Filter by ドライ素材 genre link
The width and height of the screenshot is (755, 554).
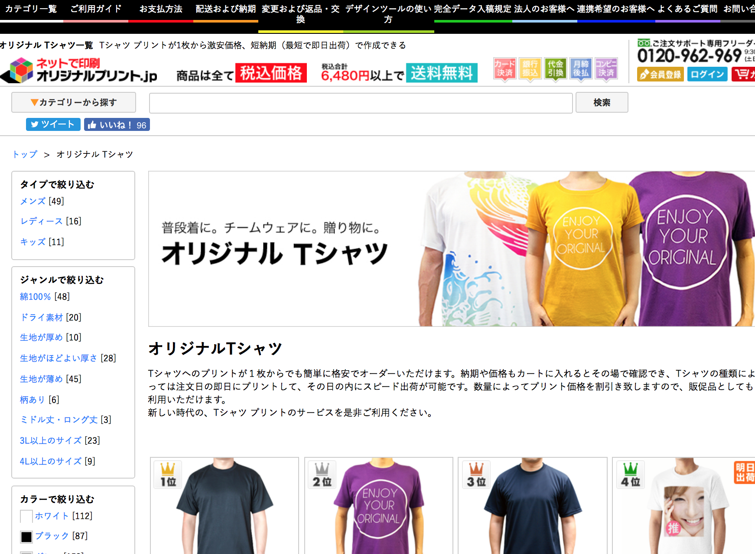pos(42,317)
